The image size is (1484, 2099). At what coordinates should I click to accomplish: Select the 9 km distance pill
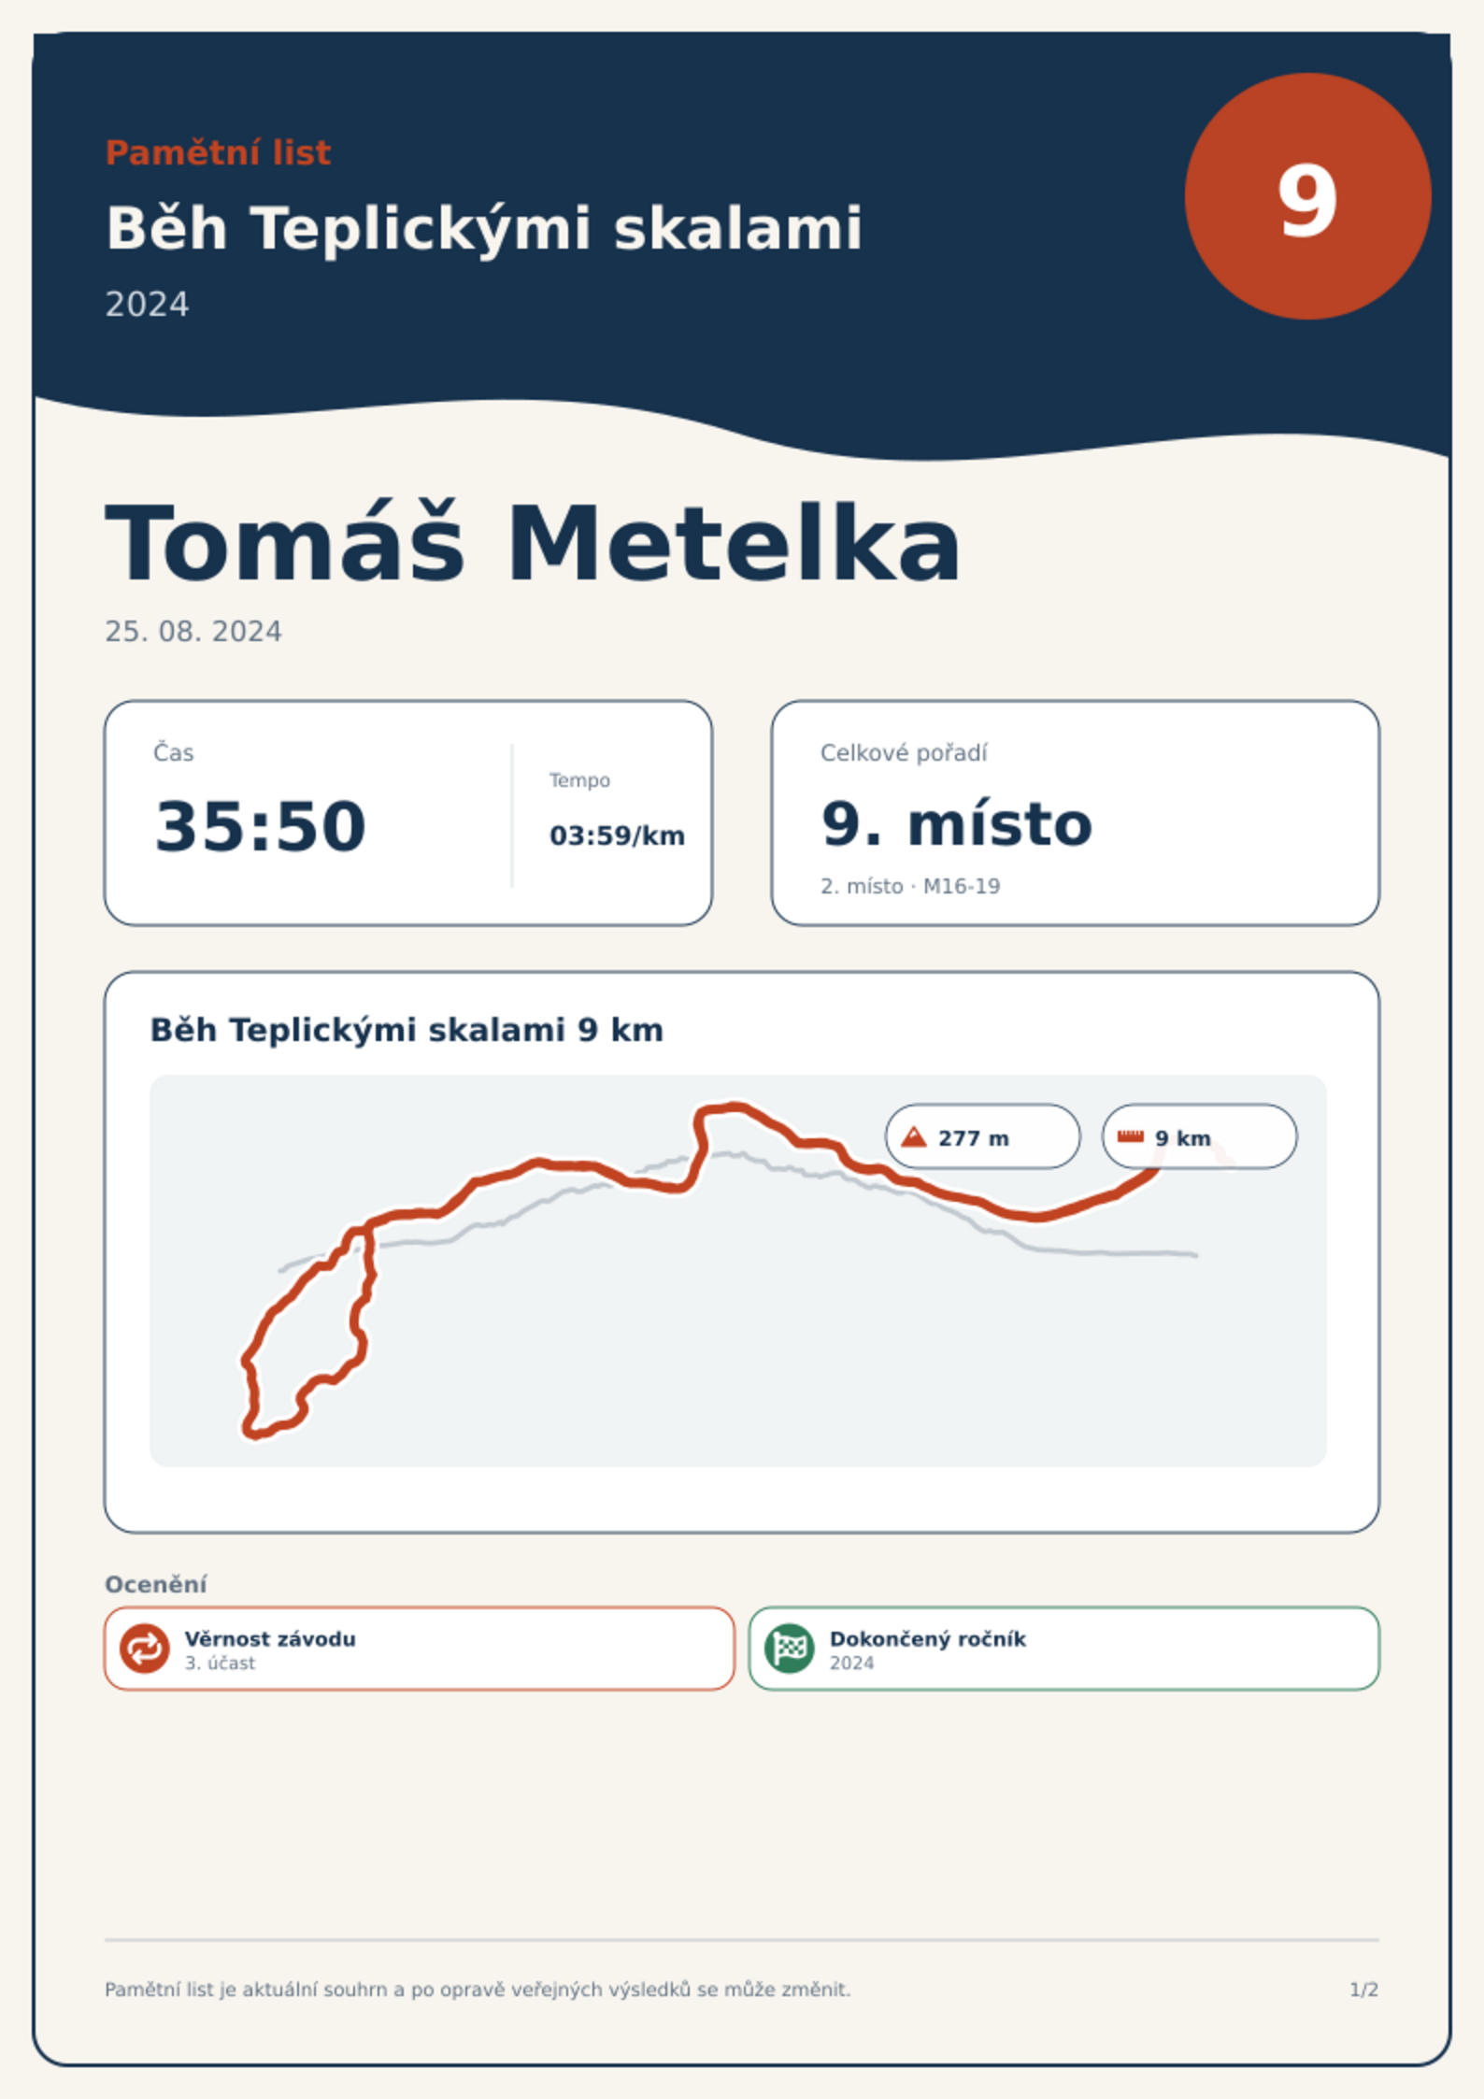(1200, 1136)
